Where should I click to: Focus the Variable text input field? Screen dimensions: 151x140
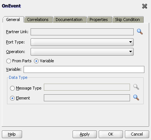pyautogui.click(x=84, y=69)
